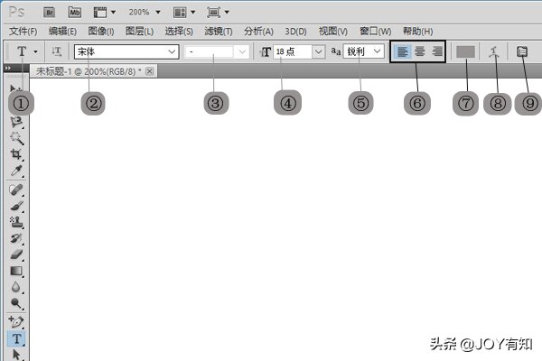Viewport: 542px width, 361px height.
Task: Open the Create Warped Text dialog
Action: tap(495, 51)
